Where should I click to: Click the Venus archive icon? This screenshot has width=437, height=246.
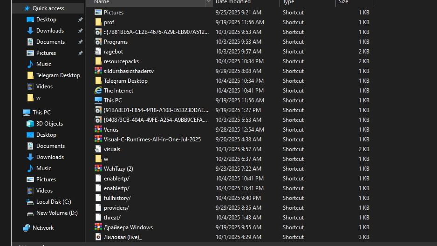tap(98, 130)
